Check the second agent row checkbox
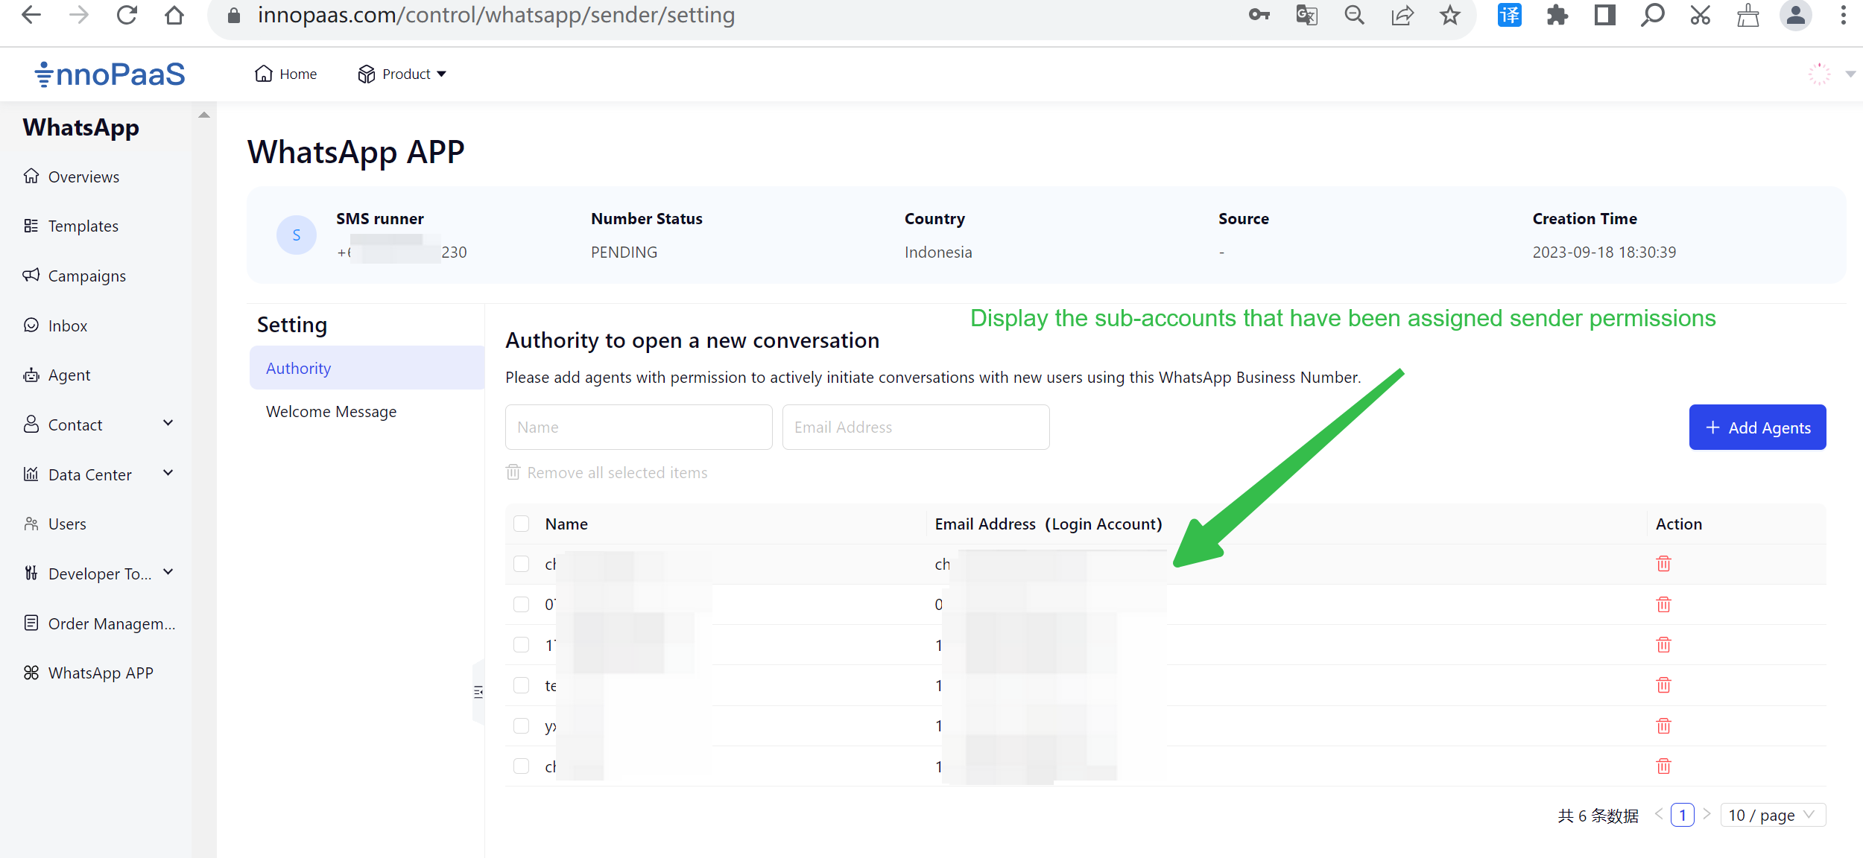 point(522,604)
